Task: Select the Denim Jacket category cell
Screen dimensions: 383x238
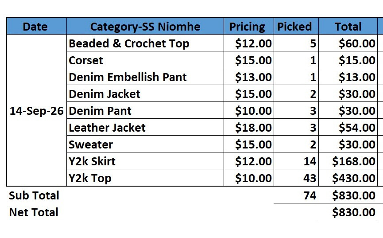Action: point(145,94)
